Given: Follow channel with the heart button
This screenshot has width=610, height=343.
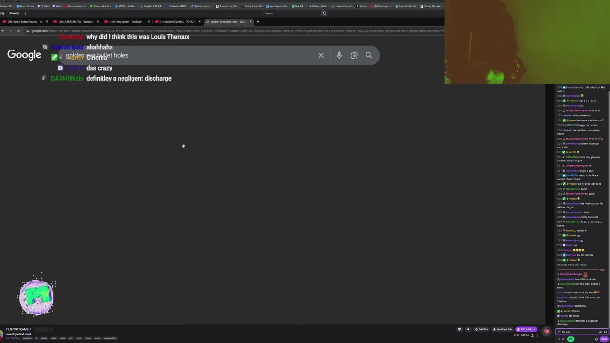Looking at the screenshot, I should point(459,329).
